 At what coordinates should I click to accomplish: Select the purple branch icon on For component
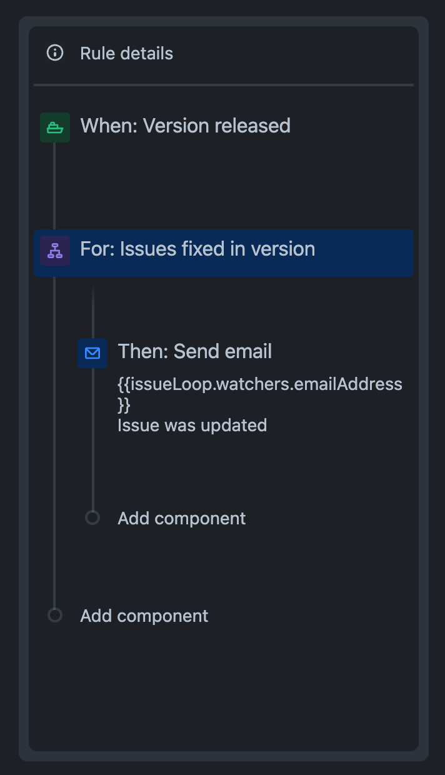(x=55, y=249)
